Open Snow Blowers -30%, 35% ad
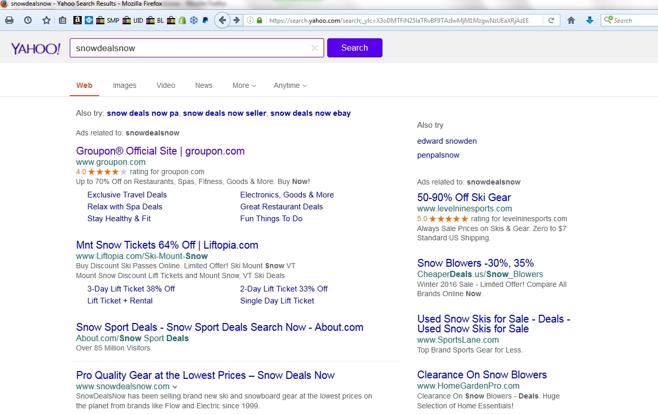 coord(476,263)
